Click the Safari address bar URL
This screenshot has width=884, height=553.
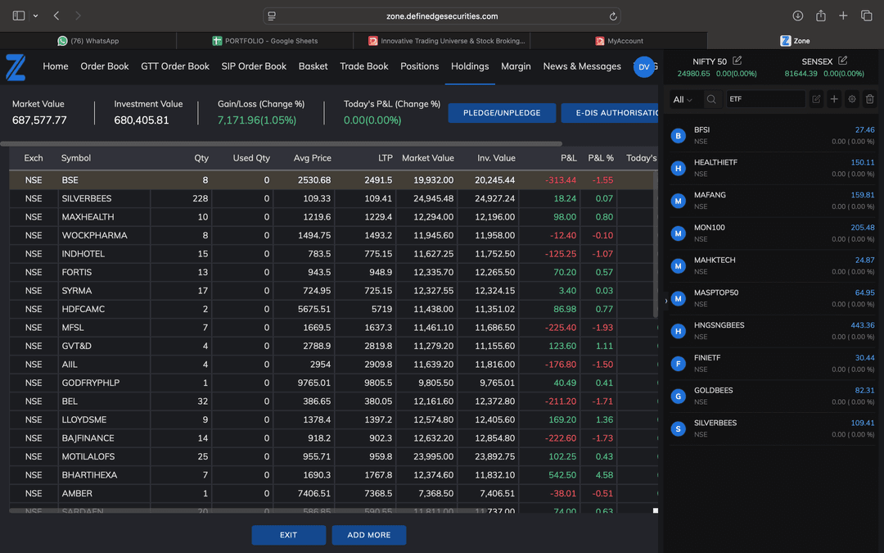tap(442, 16)
